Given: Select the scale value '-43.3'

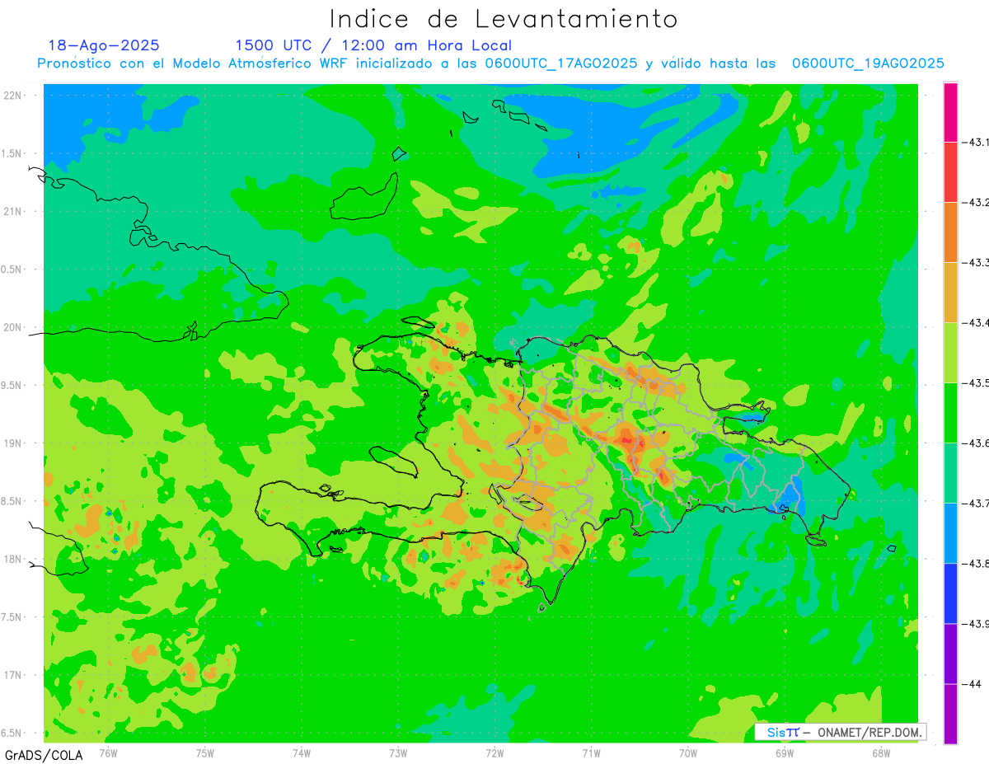Looking at the screenshot, I should [975, 262].
